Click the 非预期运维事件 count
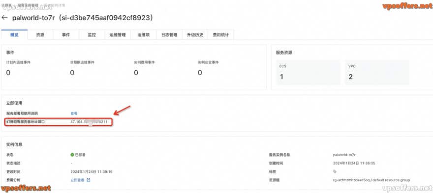The height and width of the screenshot is (193, 433). [x=72, y=73]
